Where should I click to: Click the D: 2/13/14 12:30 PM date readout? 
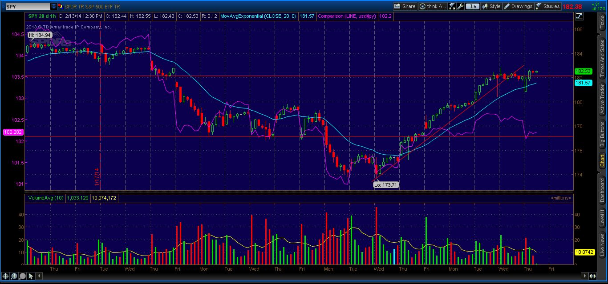click(x=81, y=16)
